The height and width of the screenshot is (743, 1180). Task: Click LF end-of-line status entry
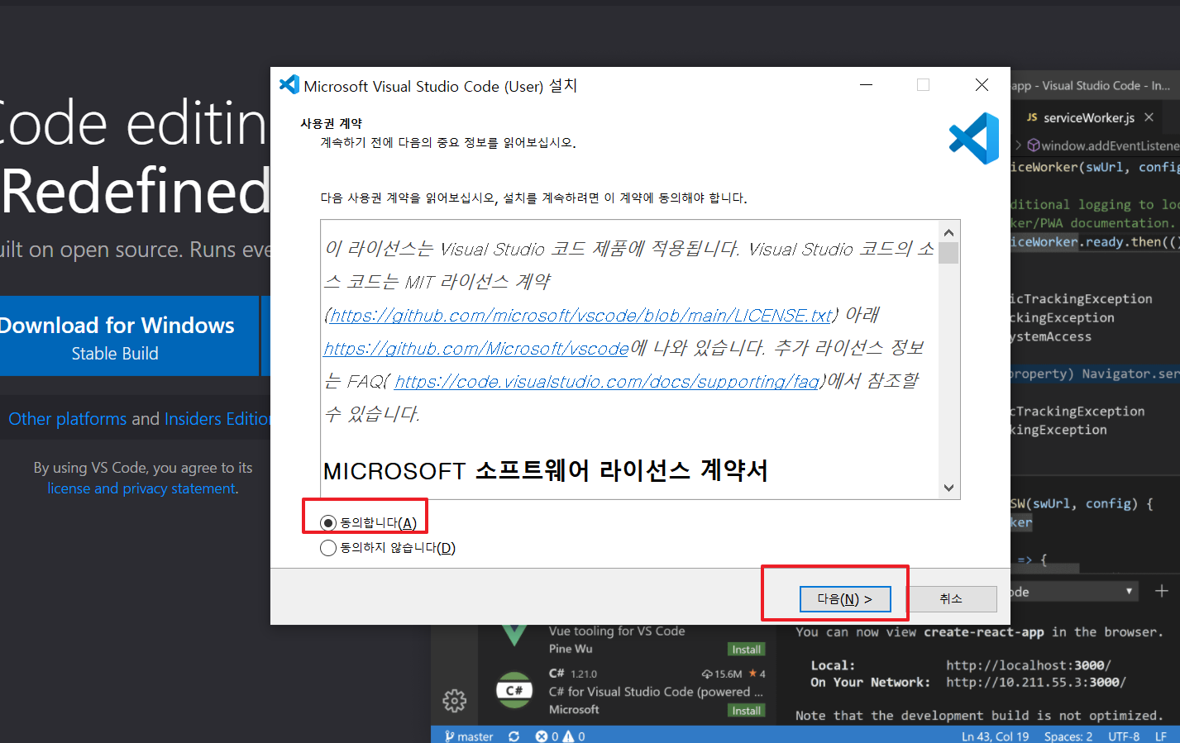pyautogui.click(x=1161, y=736)
